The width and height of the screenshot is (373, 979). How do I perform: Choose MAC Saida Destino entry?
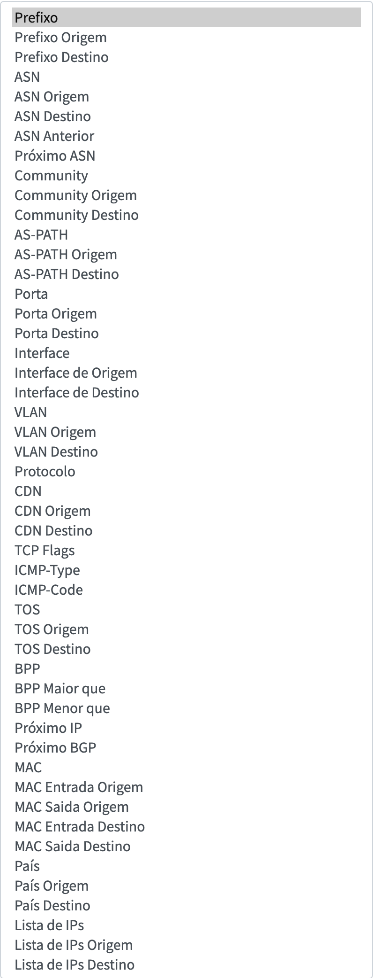pos(186,846)
